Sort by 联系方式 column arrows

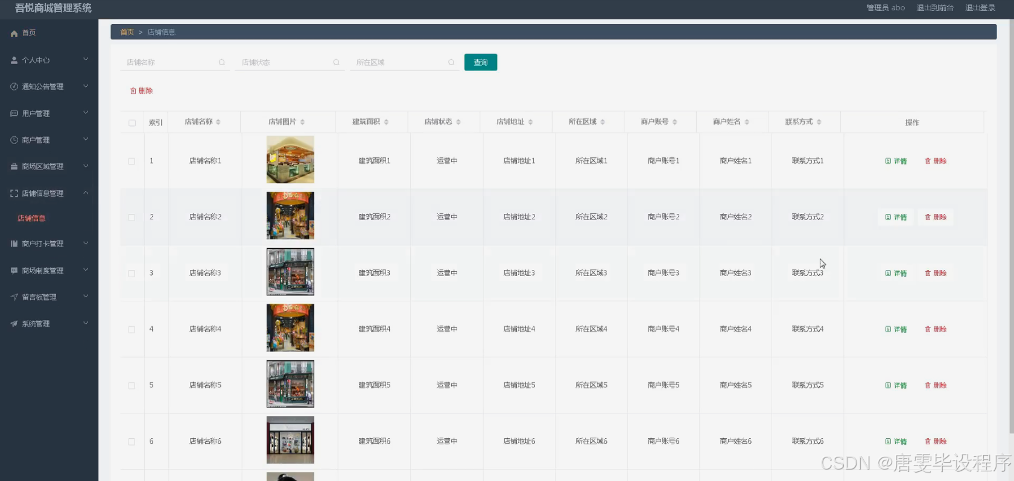point(819,122)
